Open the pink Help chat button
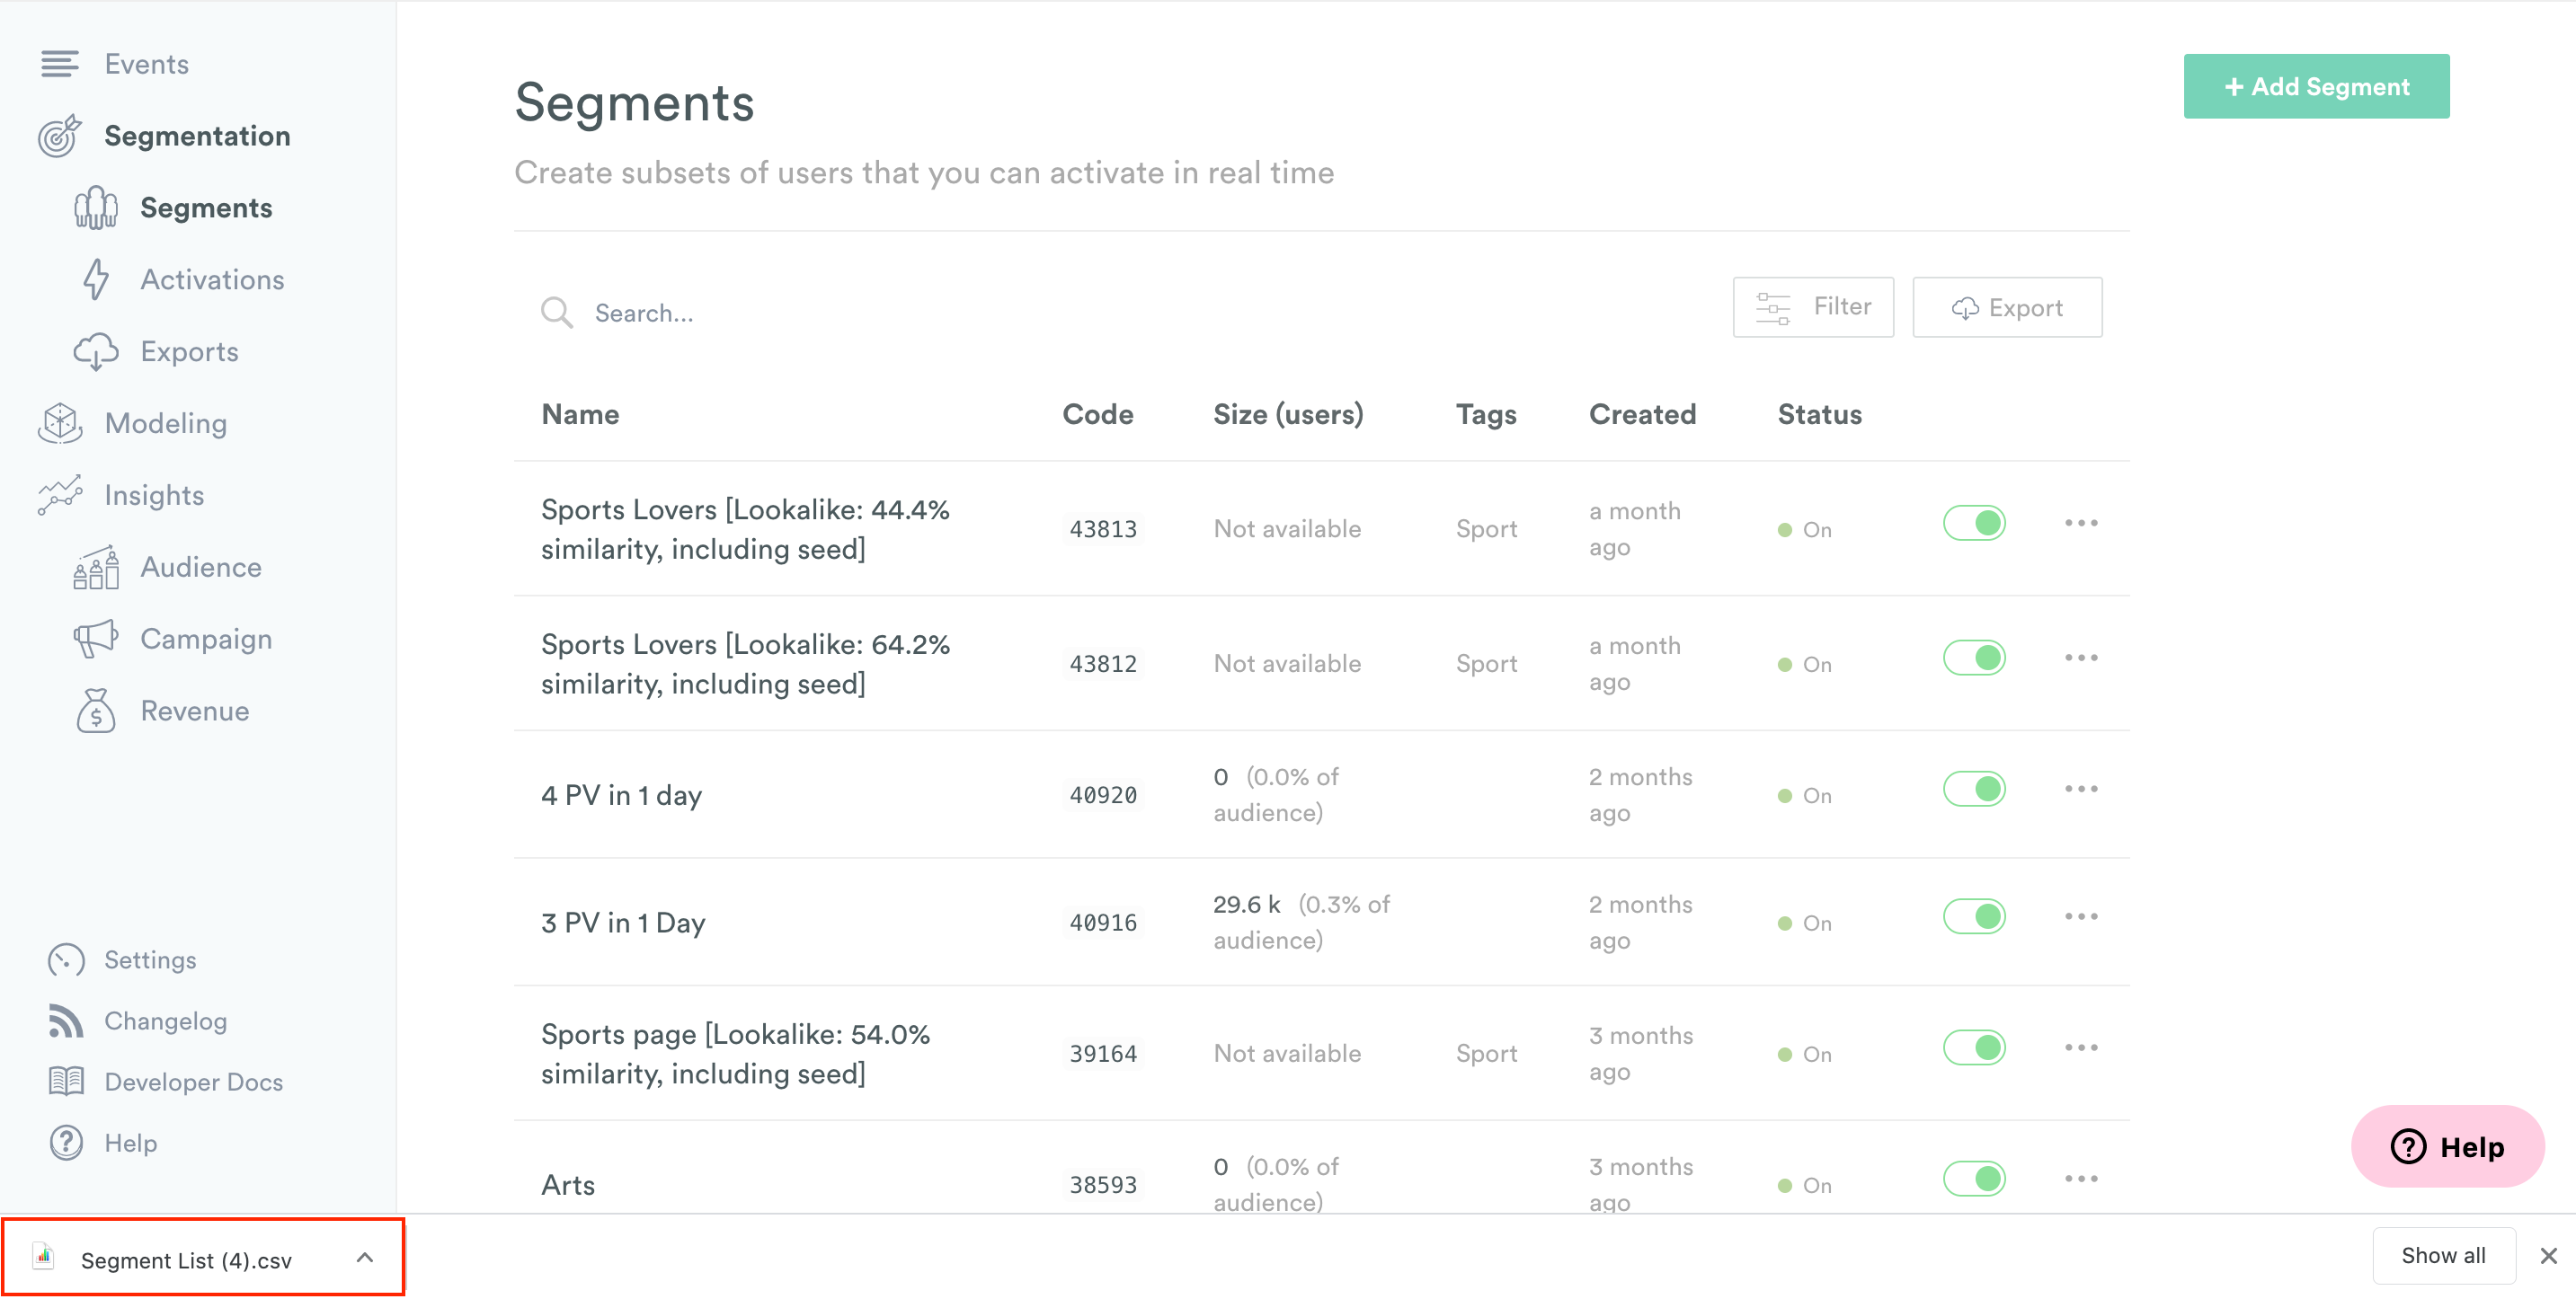Viewport: 2576px width, 1299px height. (2447, 1146)
